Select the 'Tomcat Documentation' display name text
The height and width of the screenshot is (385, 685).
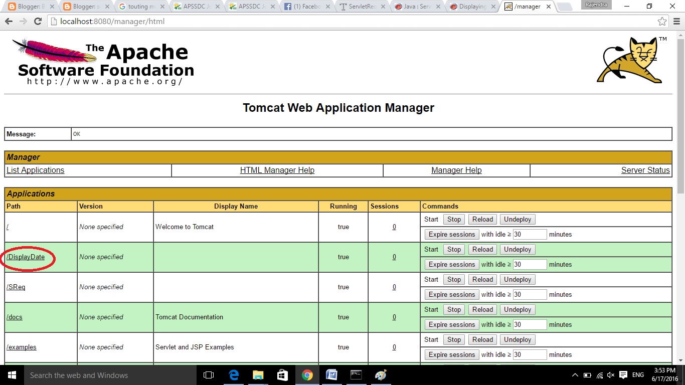[x=190, y=317]
